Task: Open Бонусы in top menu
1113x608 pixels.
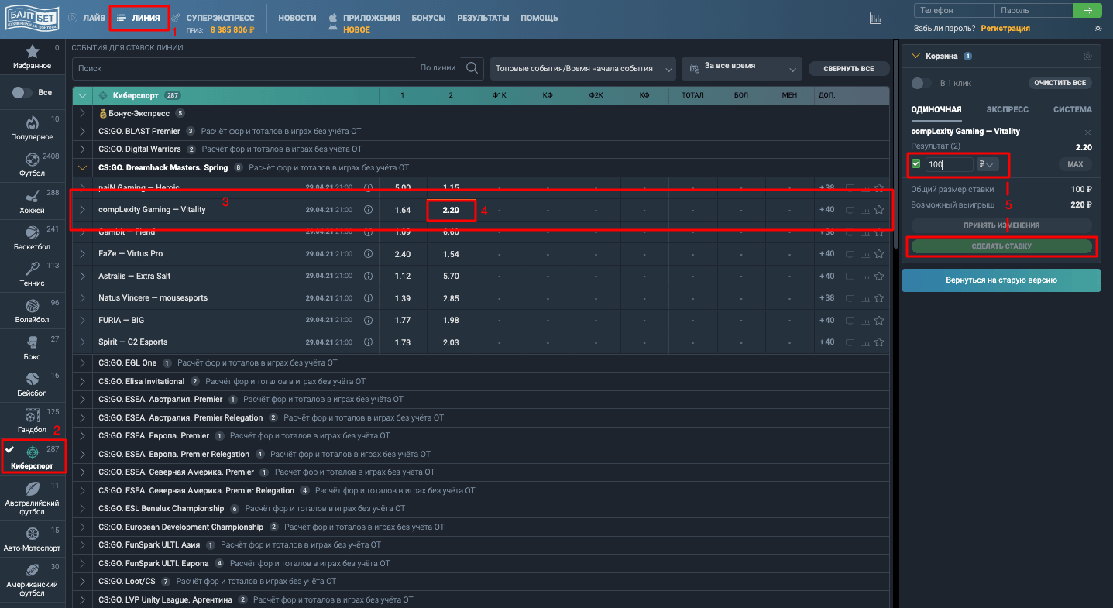Action: click(x=429, y=18)
